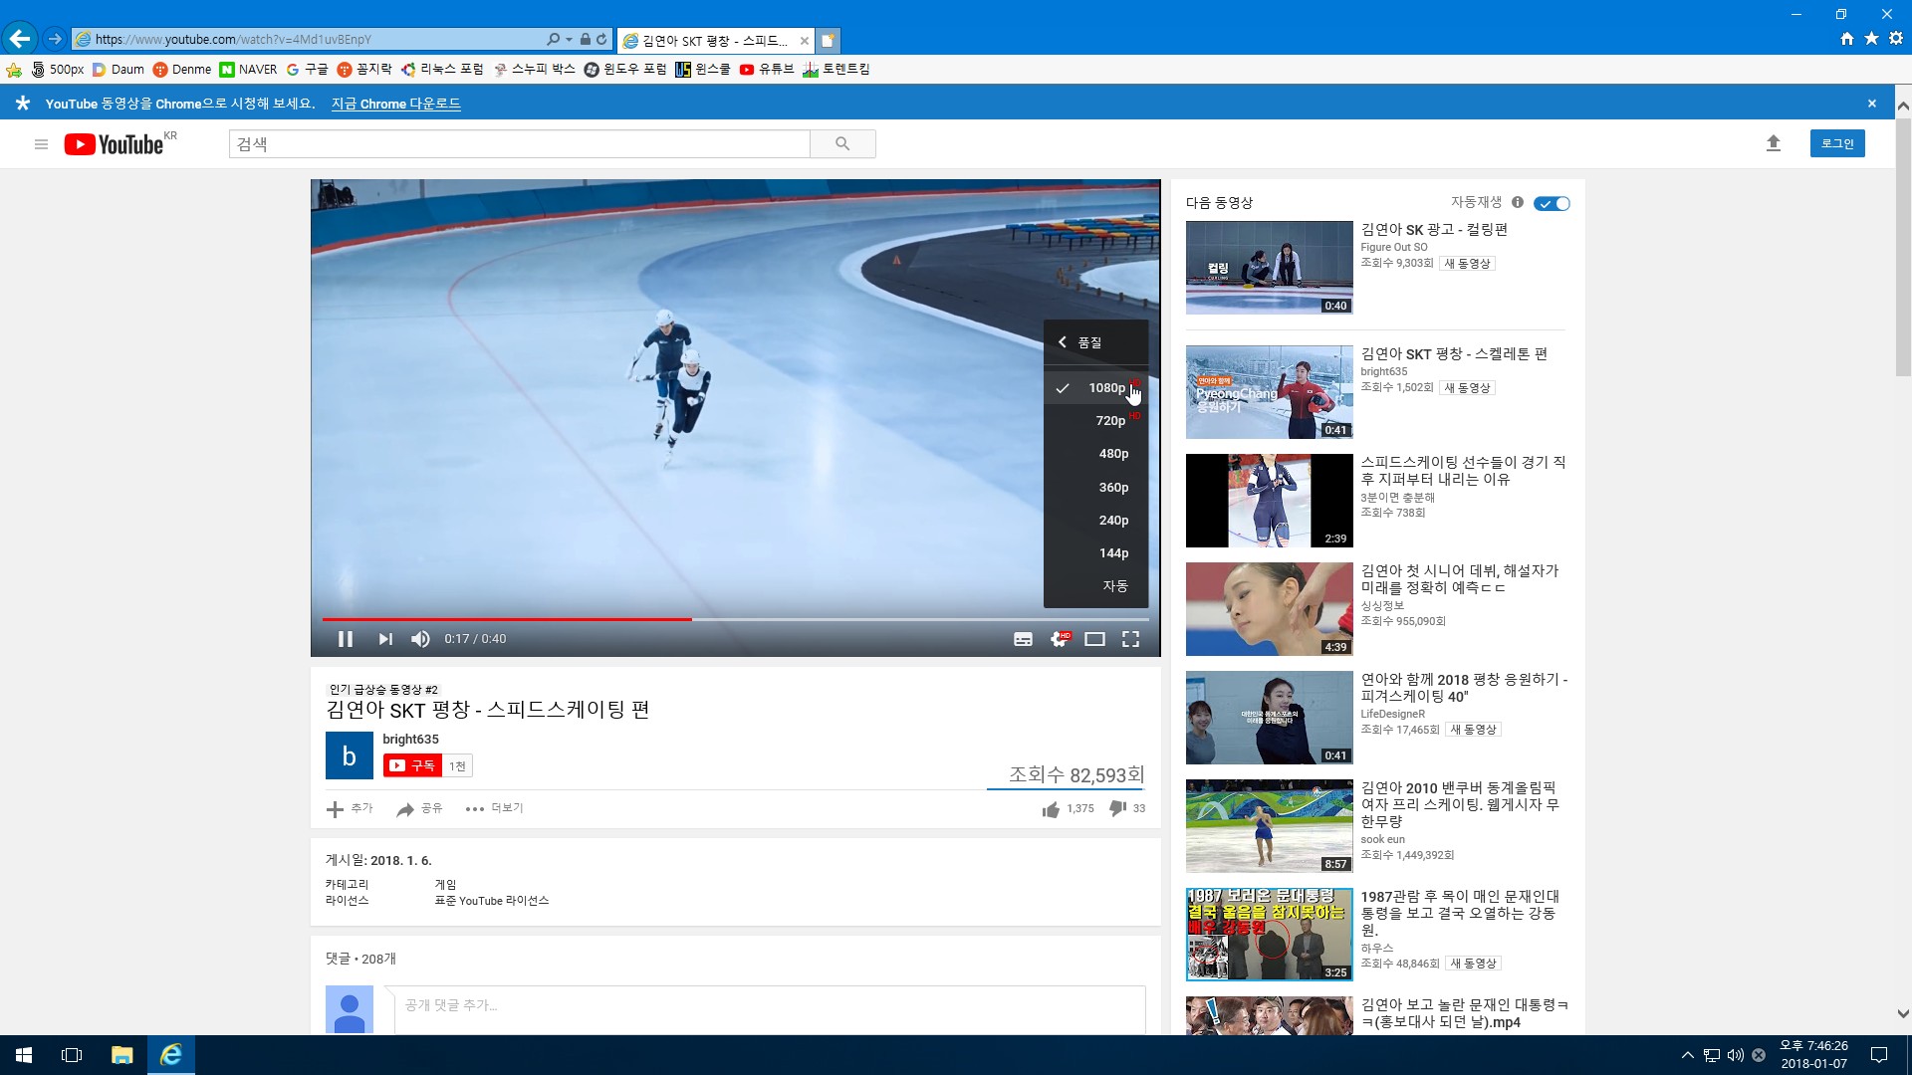Subscribe with the red 구독 button
The image size is (1912, 1075).
coord(412,765)
